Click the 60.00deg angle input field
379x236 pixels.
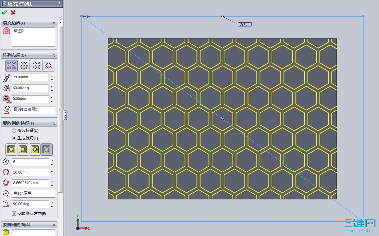[31, 88]
